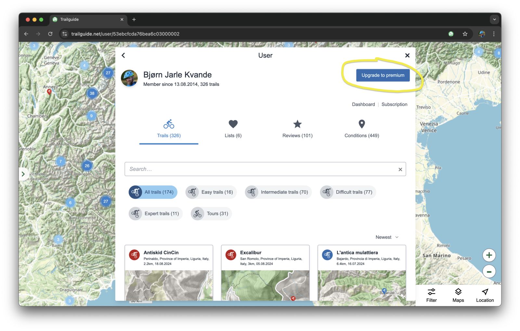Click the Antiskid CinCin map thumbnail
This screenshot has height=331, width=520.
click(169, 285)
